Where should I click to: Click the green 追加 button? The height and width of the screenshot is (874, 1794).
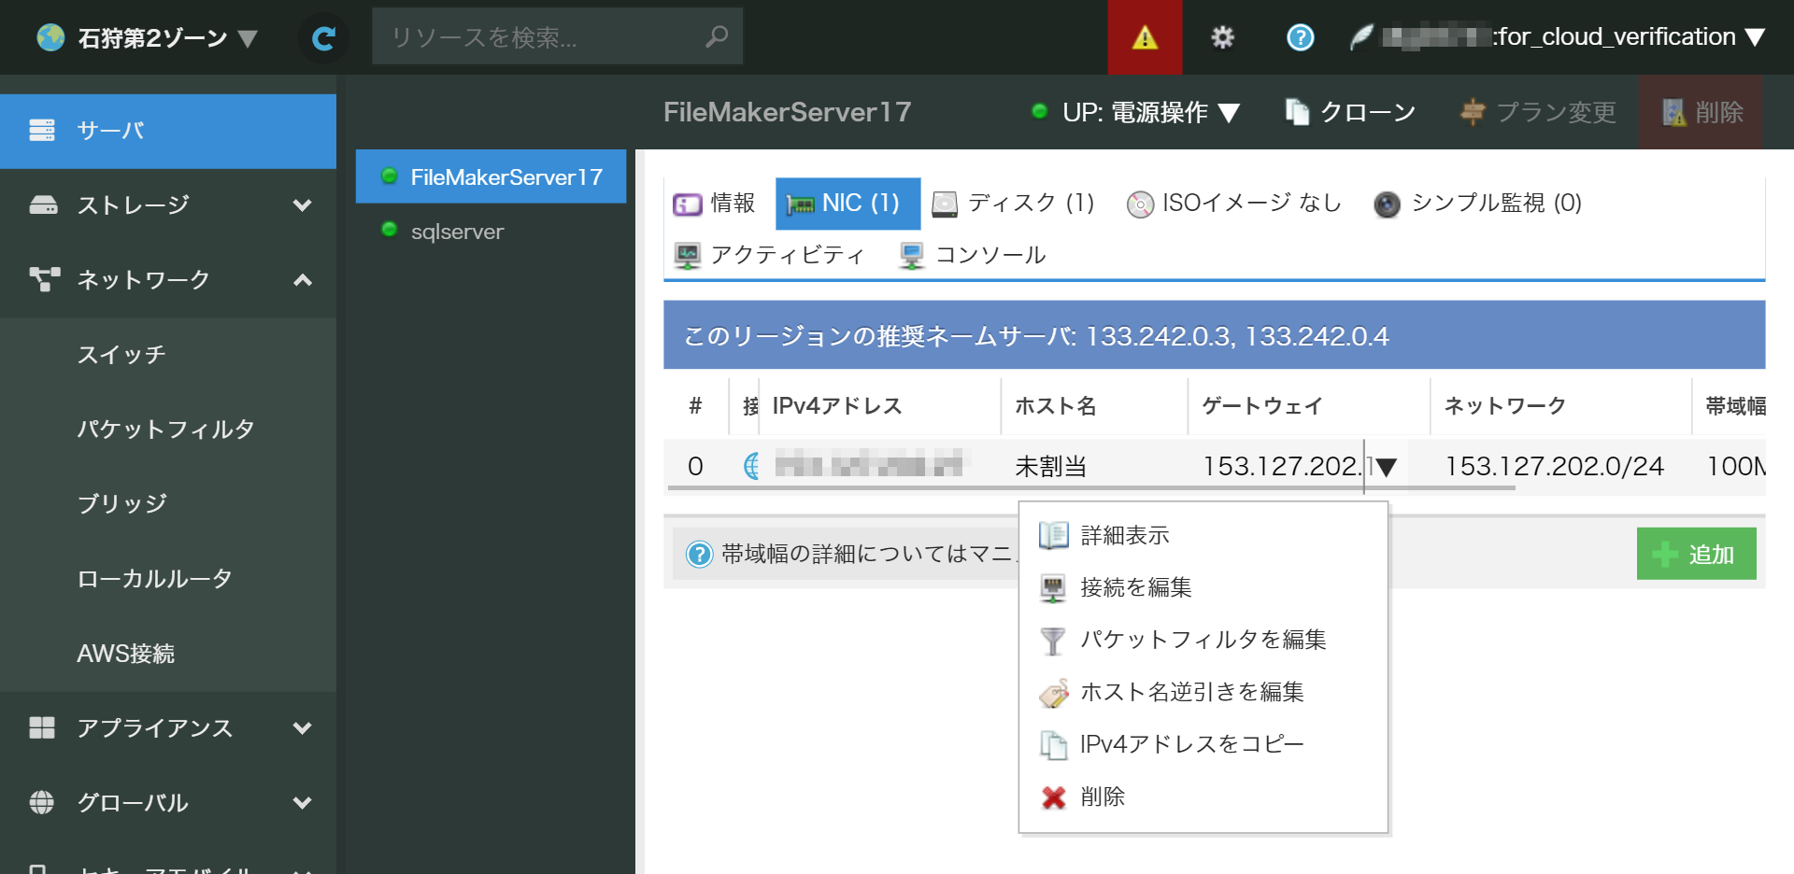point(1696,554)
